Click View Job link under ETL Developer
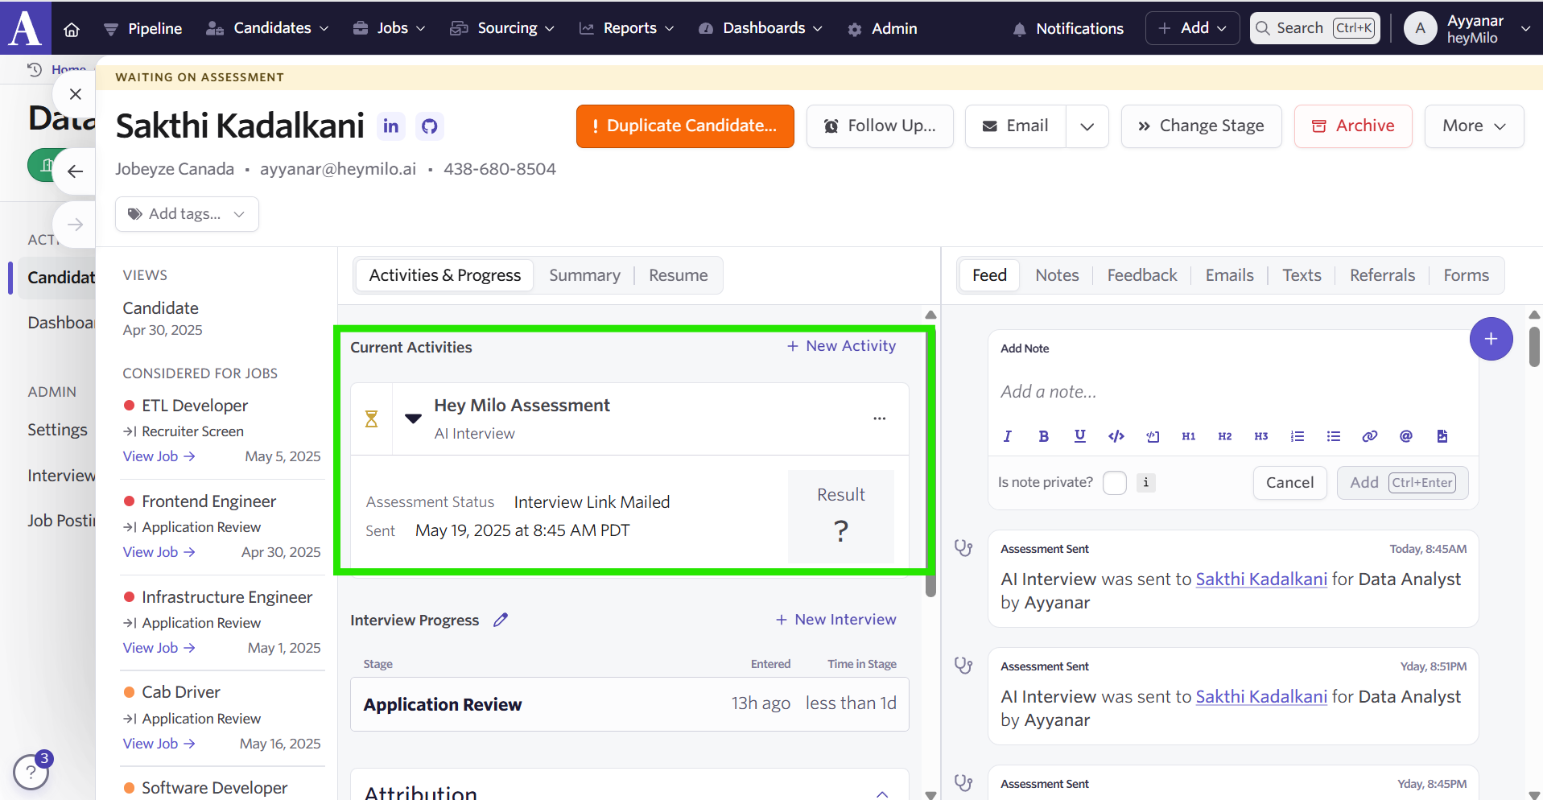1543x800 pixels. tap(159, 456)
